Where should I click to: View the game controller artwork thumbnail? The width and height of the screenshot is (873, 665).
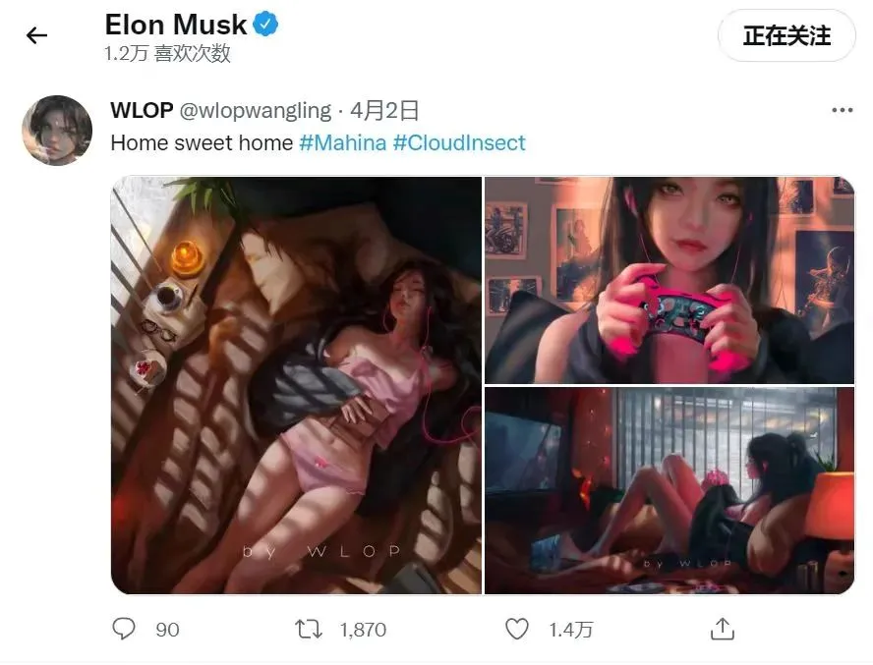coord(669,280)
